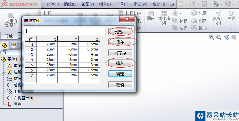Click Zoom to Area magnifier icon
This screenshot has height=121, width=239.
(x=219, y=37)
